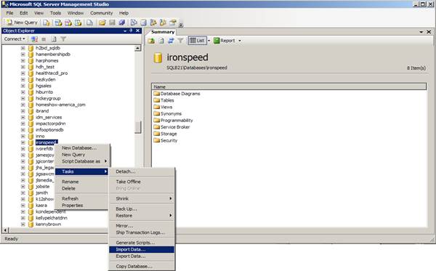Open the Registered Servers window icon
This screenshot has width=436, height=271.
(x=134, y=23)
